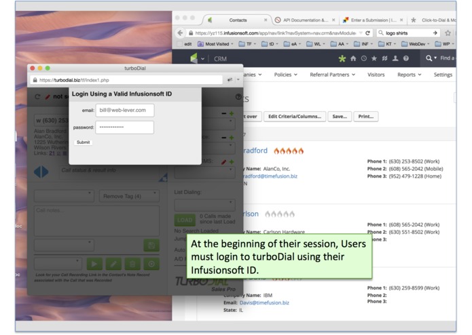Switch to Enter a Submission browser tab
Screen dimensions: 472x335
(x=374, y=20)
